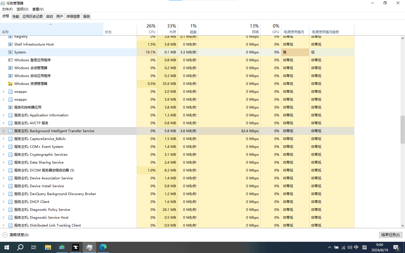Sort by the 名称 column header

pyautogui.click(x=52, y=29)
